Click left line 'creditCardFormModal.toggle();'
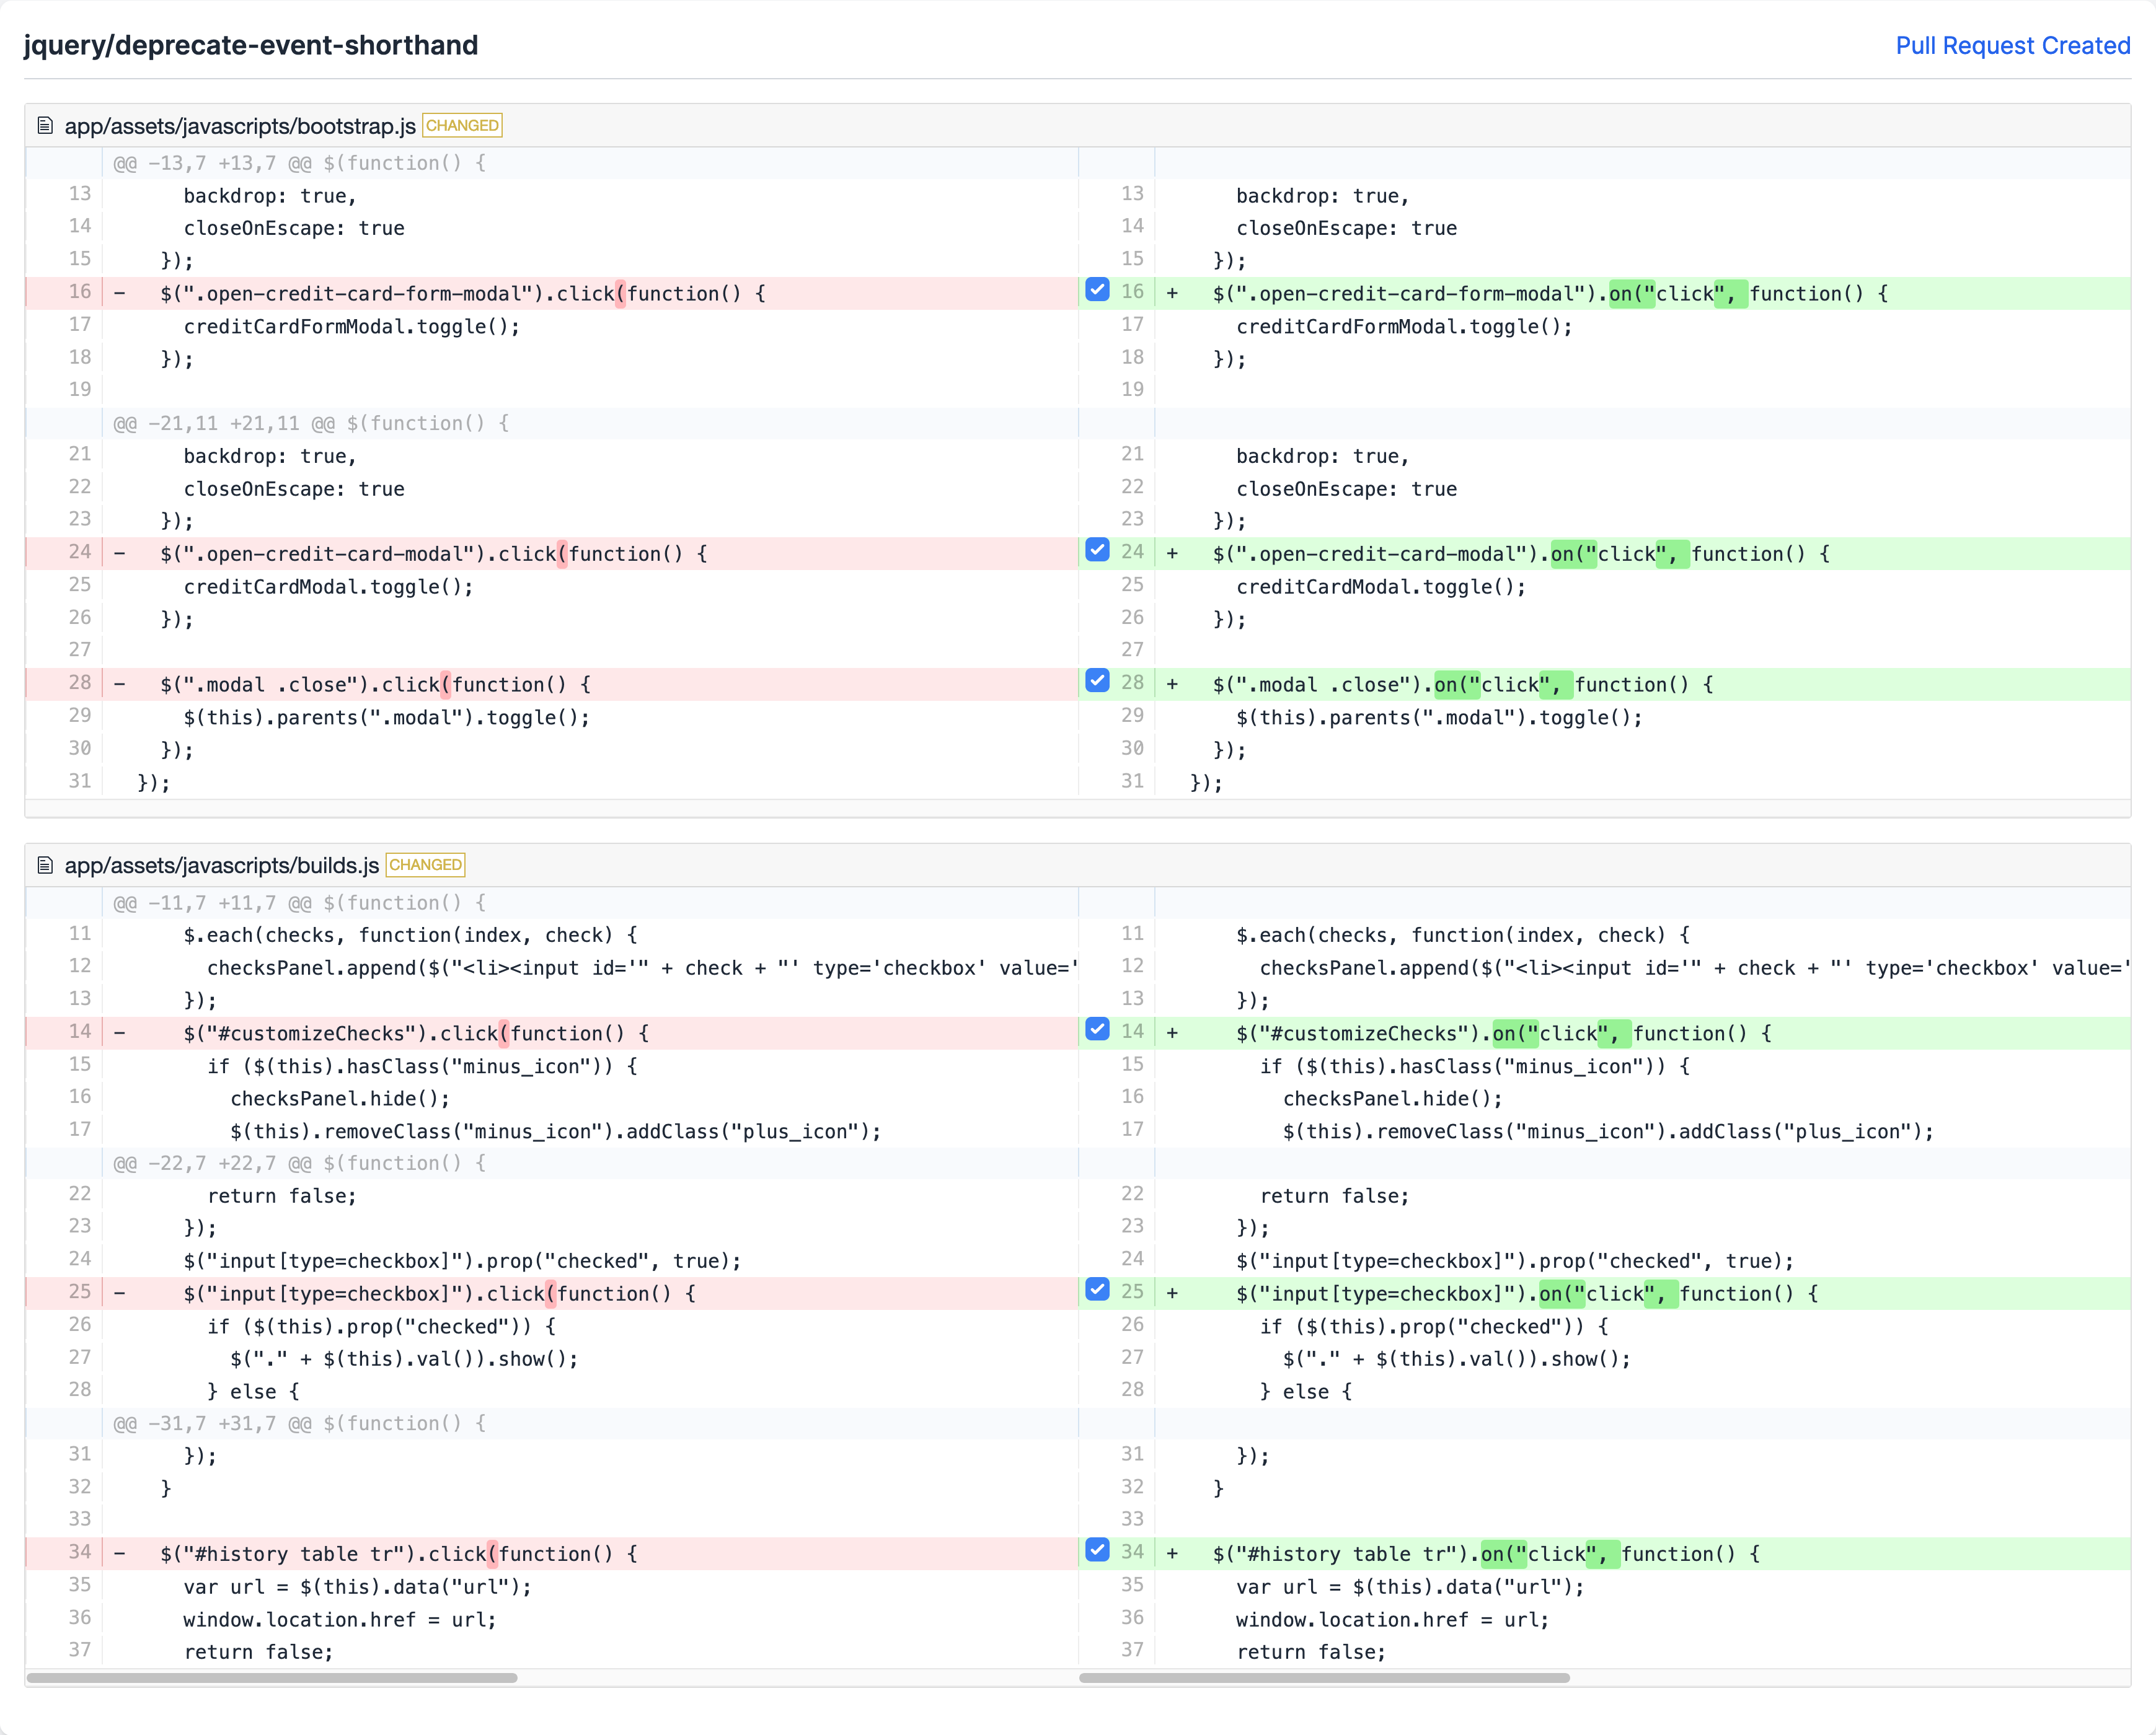Image resolution: width=2156 pixels, height=1735 pixels. pos(352,327)
